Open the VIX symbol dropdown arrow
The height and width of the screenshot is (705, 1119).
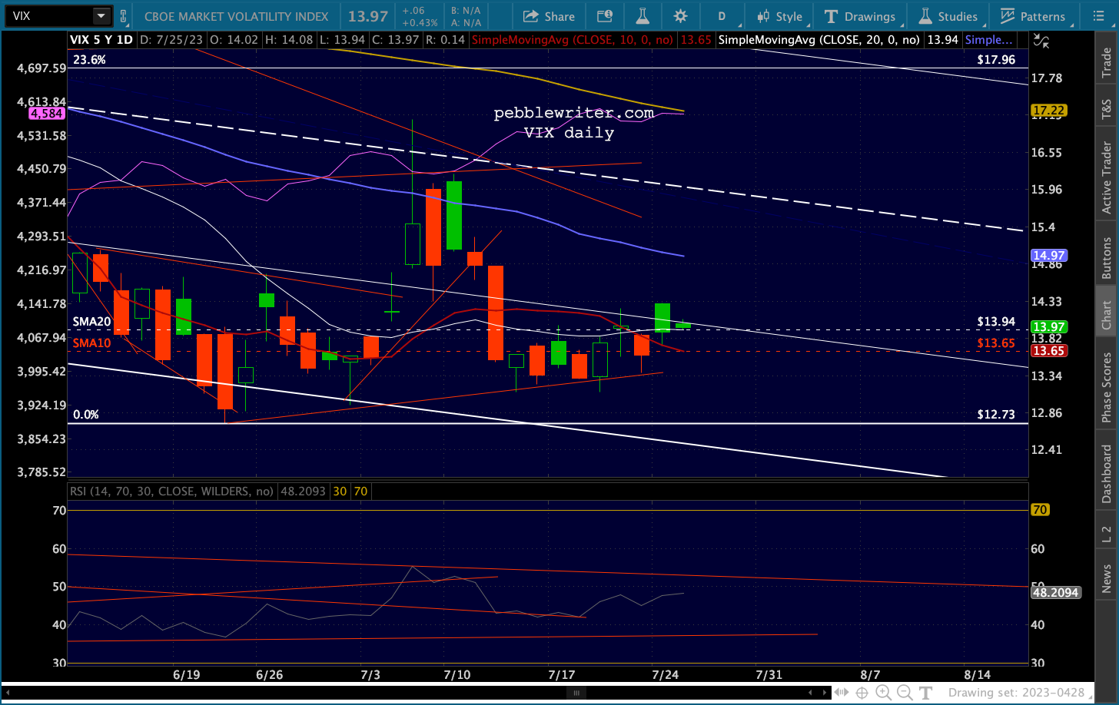(x=101, y=16)
